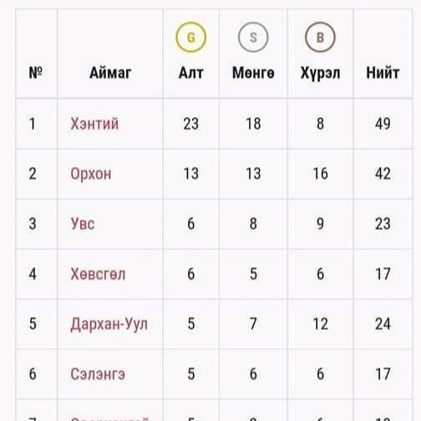Click the Аймаг column header

[110, 73]
